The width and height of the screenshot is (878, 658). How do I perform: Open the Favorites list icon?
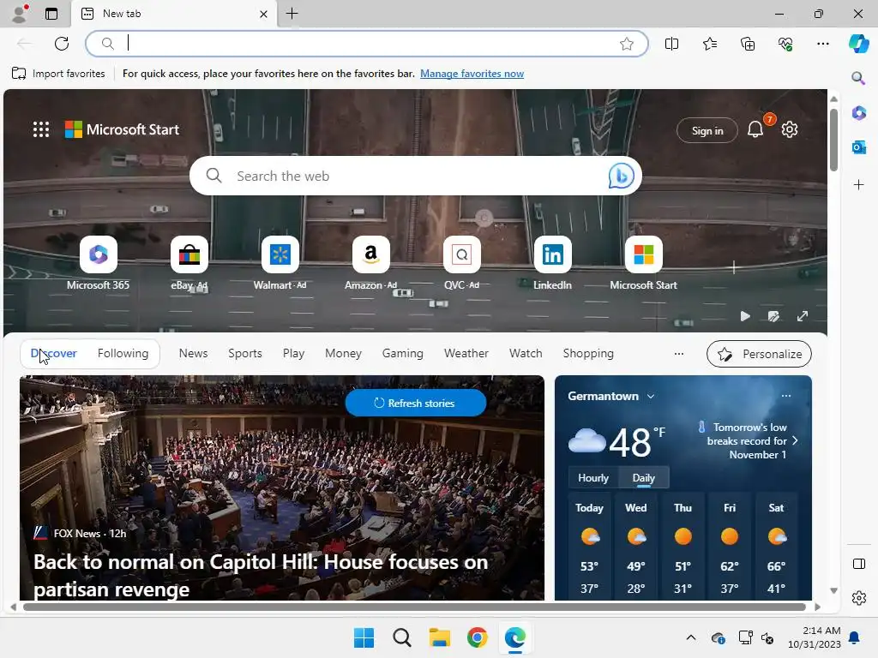(709, 44)
